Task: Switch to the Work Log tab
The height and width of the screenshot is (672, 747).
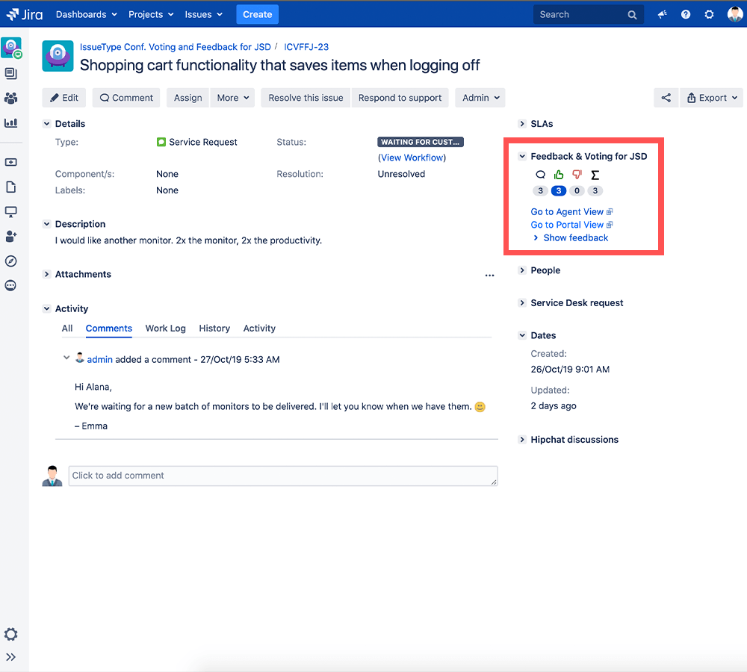Action: click(x=165, y=328)
